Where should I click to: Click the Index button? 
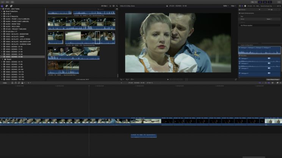(5, 83)
